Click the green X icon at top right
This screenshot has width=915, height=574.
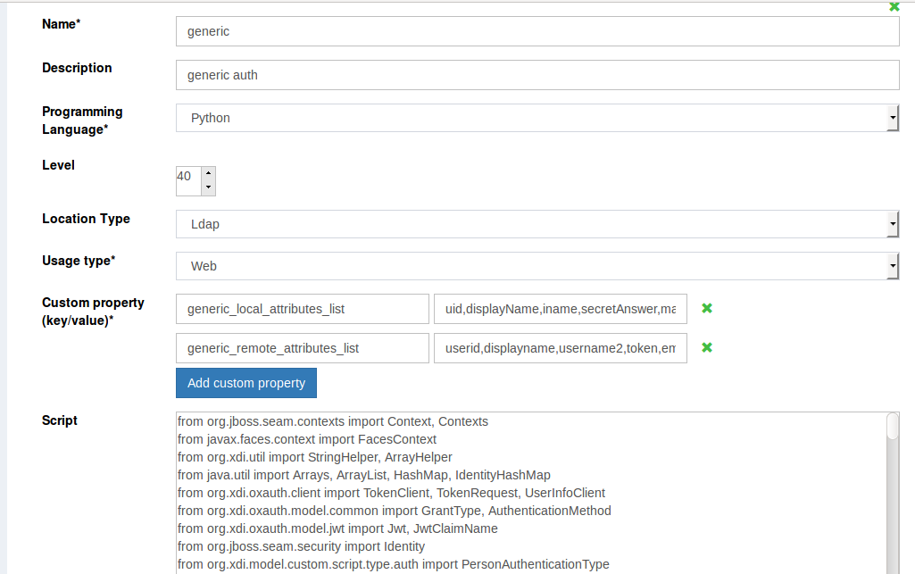[894, 6]
